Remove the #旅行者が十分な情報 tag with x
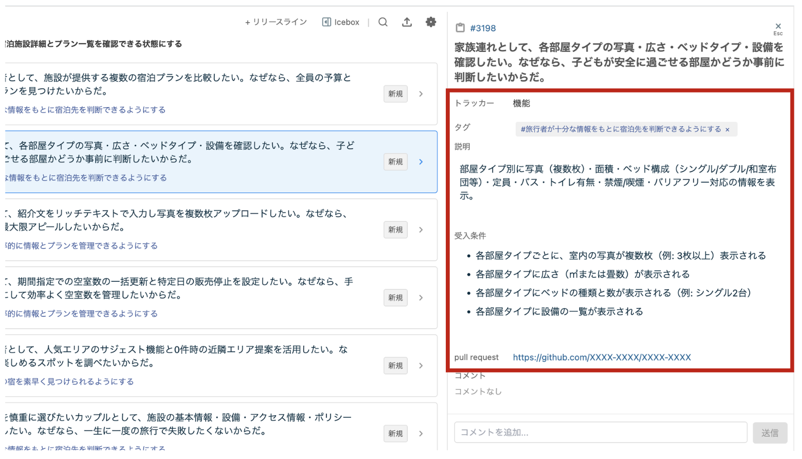Viewport: 802px width, 459px height. (727, 129)
